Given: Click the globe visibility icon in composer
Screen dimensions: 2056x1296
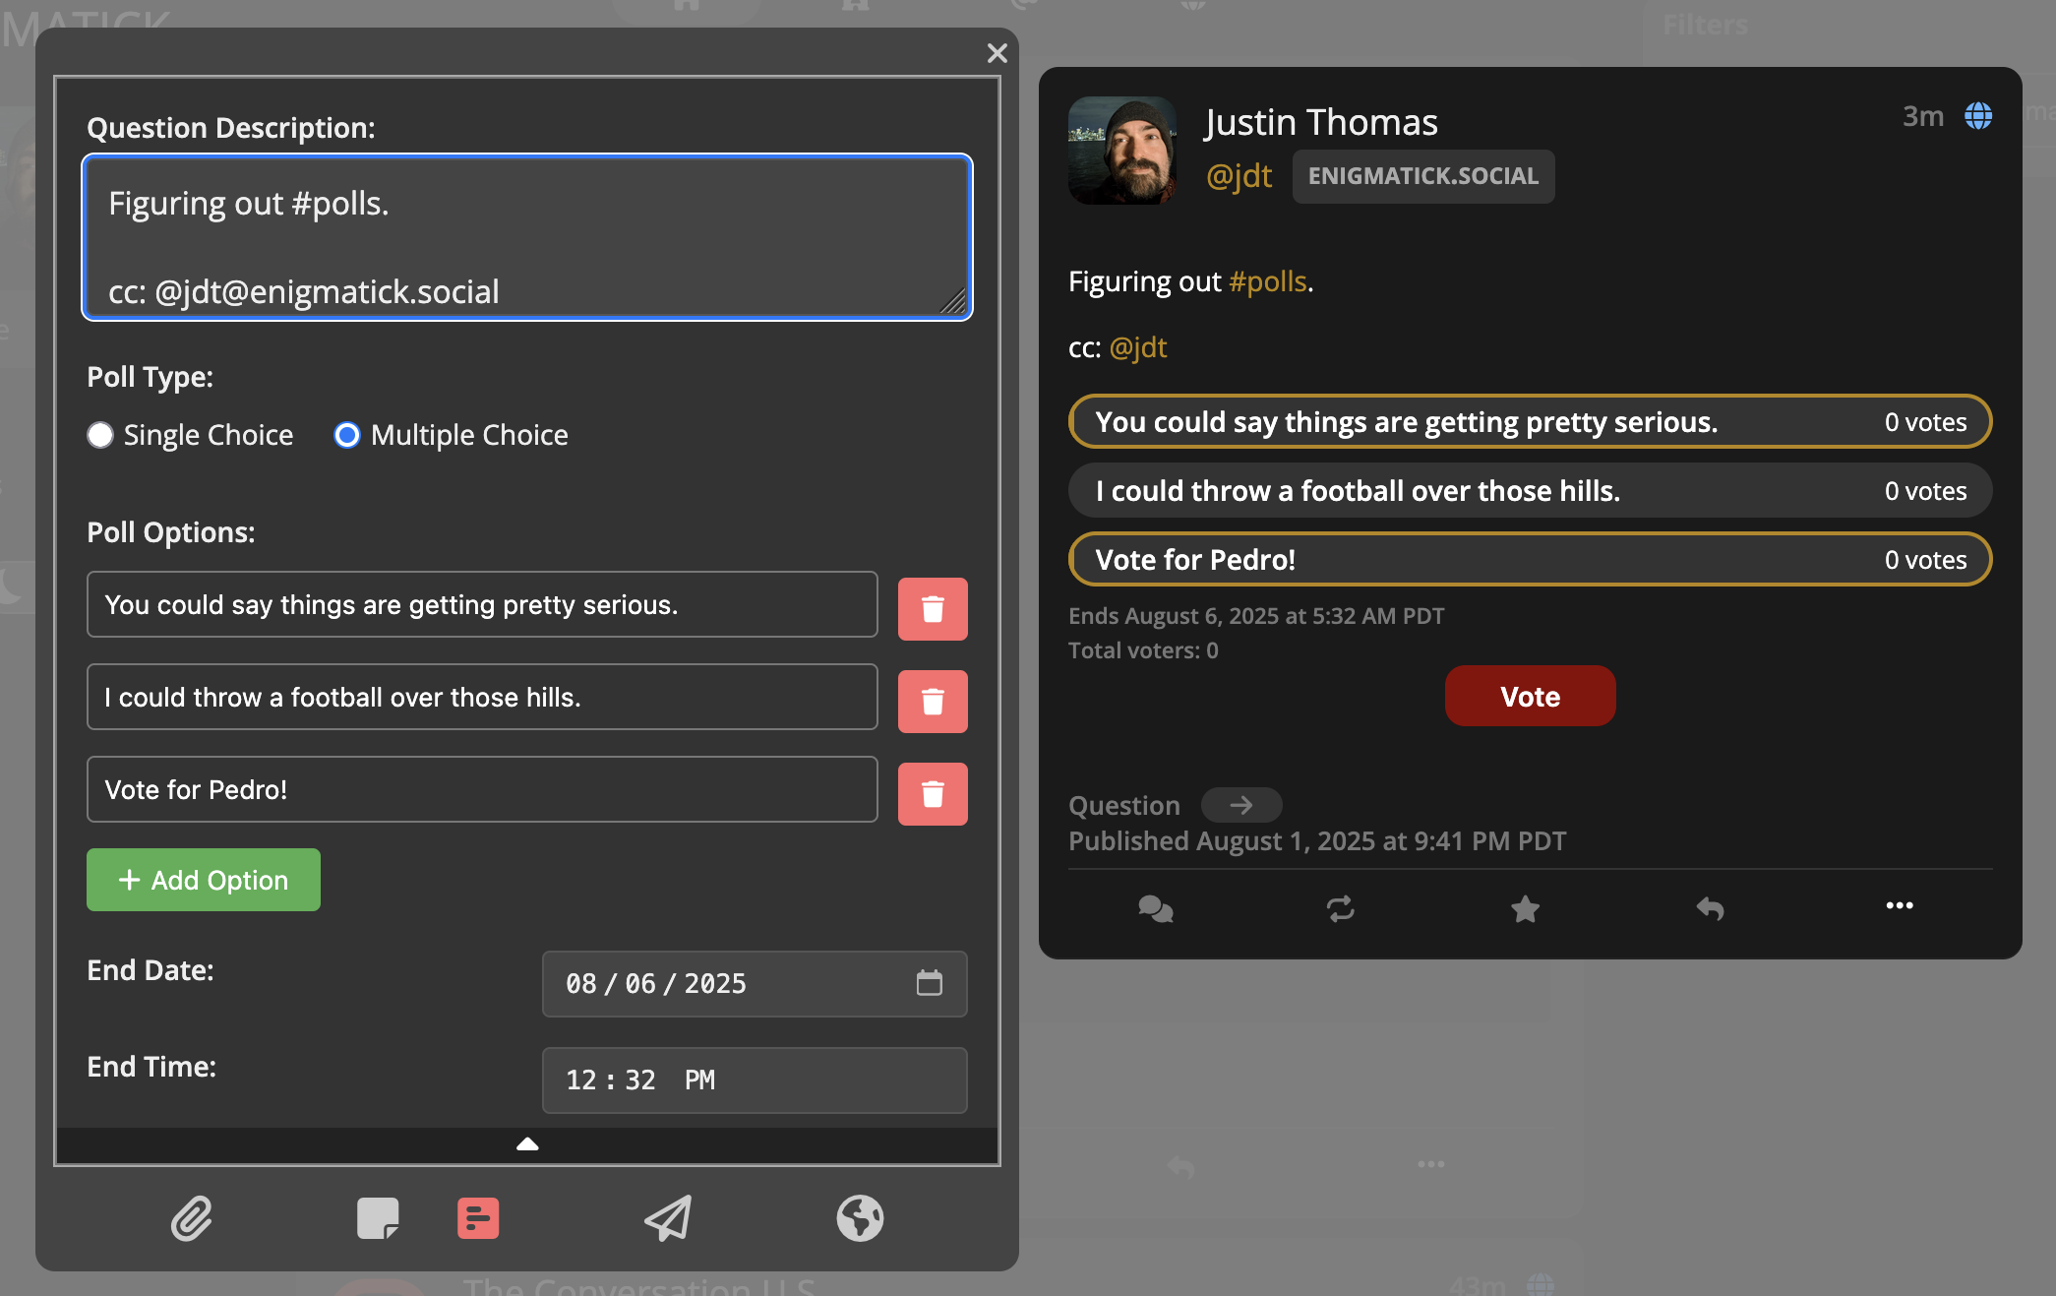Looking at the screenshot, I should [x=860, y=1218].
